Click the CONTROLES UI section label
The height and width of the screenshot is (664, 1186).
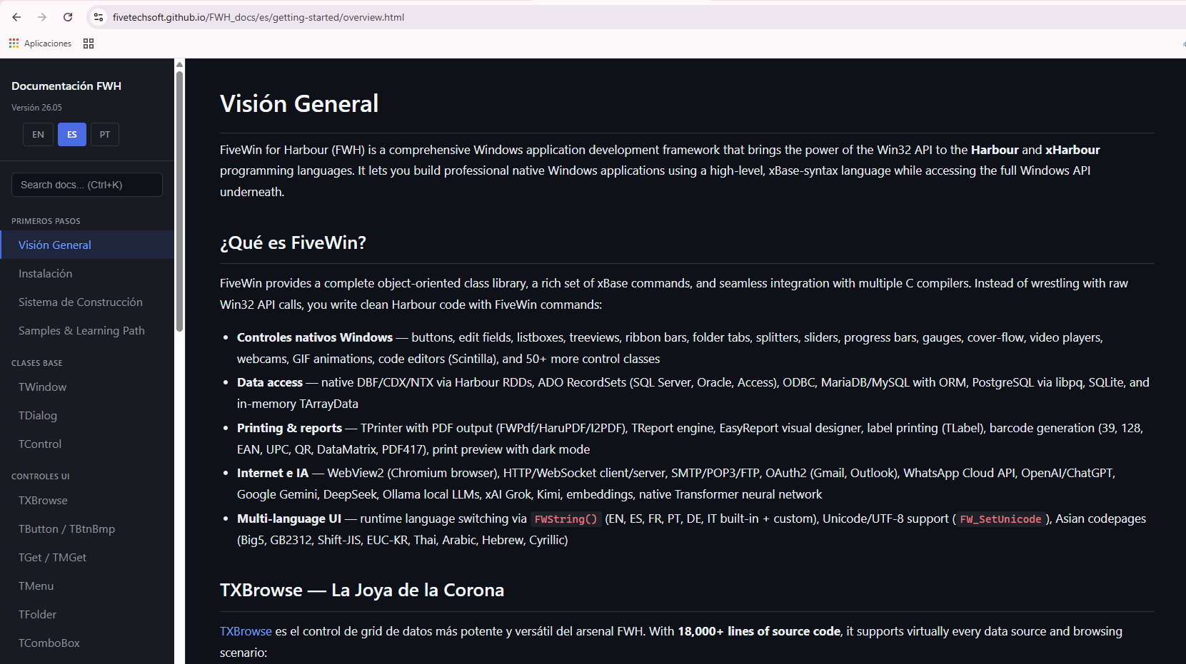[x=41, y=476]
